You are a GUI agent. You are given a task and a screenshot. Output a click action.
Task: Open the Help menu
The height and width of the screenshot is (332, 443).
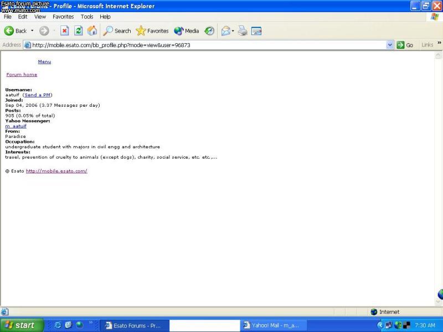click(x=105, y=17)
